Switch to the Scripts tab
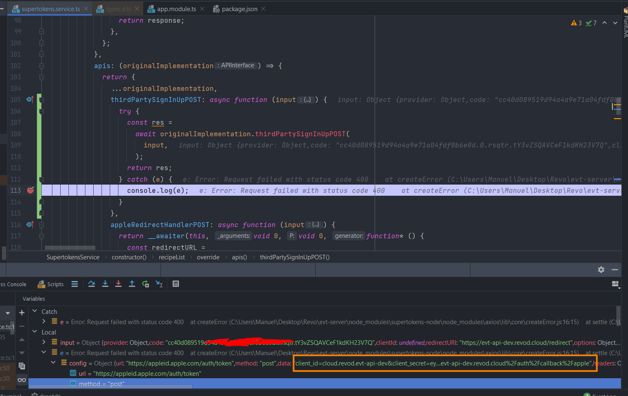The image size is (628, 396). click(x=51, y=284)
